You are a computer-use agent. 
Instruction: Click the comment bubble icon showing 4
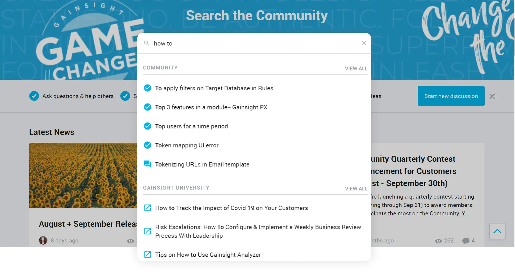(466, 241)
